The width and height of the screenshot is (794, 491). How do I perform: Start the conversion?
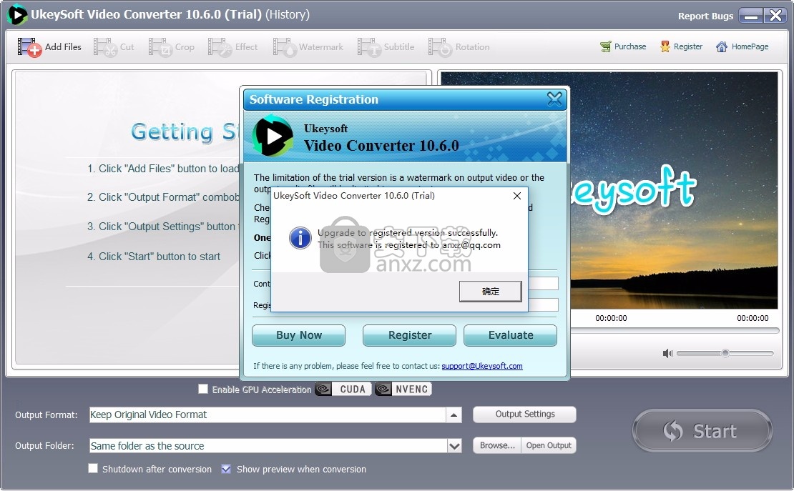pyautogui.click(x=702, y=431)
